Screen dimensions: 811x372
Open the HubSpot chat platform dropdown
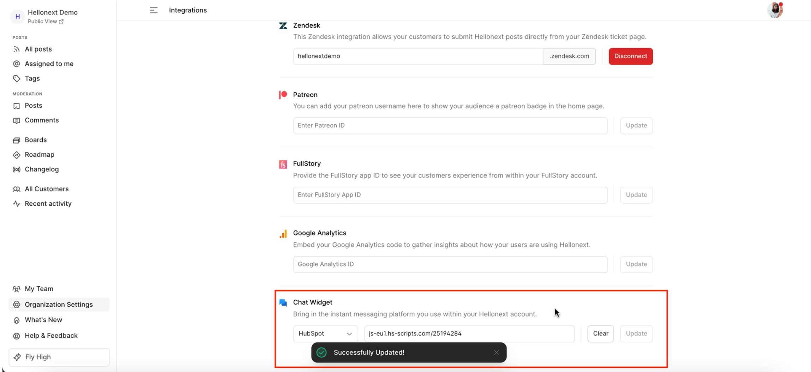[x=325, y=334]
